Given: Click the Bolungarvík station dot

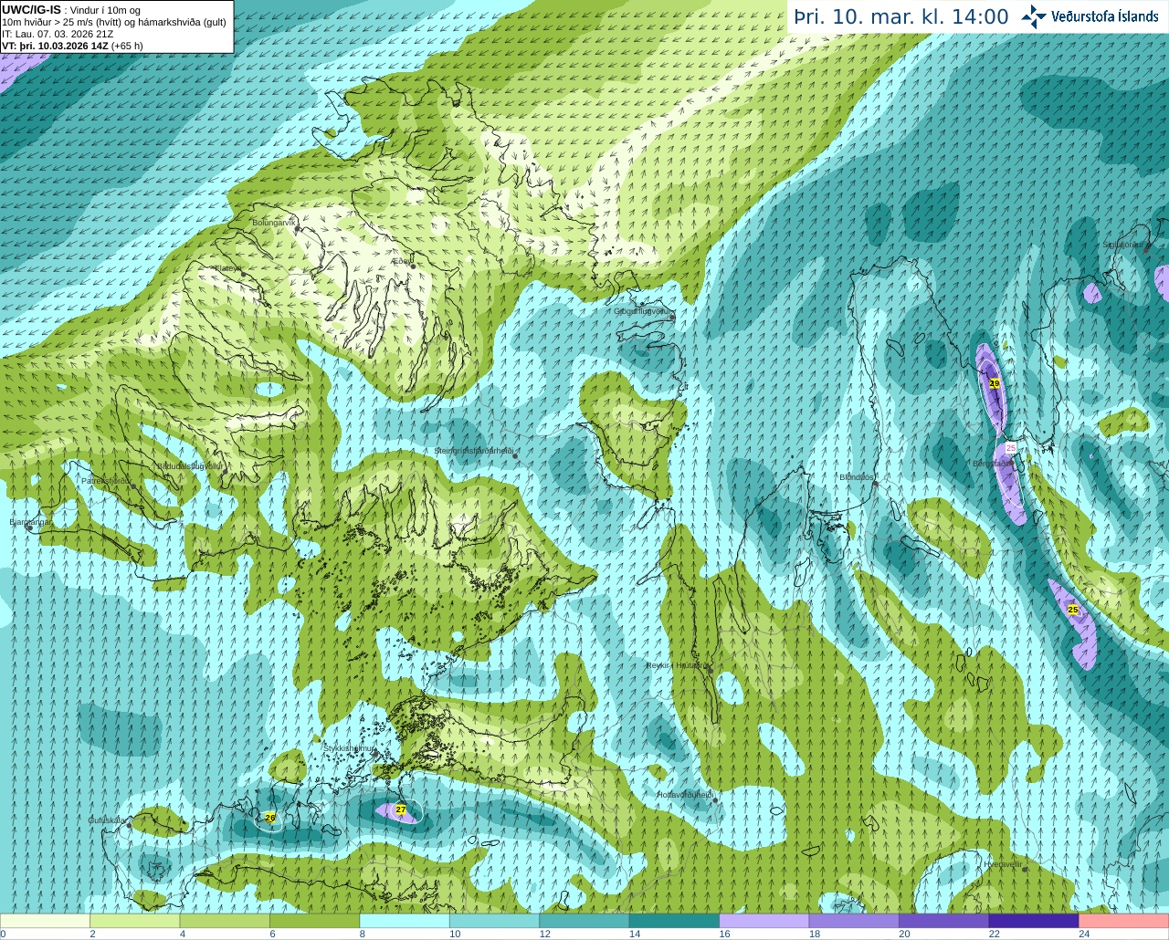Looking at the screenshot, I should click(x=296, y=230).
